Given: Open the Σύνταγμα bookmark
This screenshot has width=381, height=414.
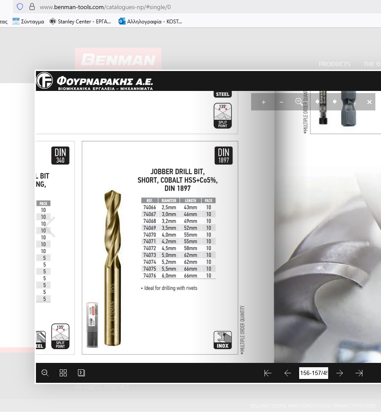Looking at the screenshot, I should 29,21.
